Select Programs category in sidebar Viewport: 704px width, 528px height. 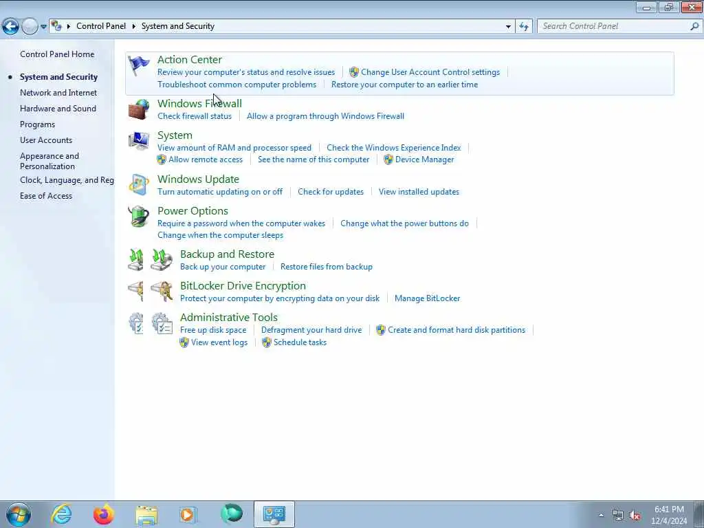click(x=37, y=124)
